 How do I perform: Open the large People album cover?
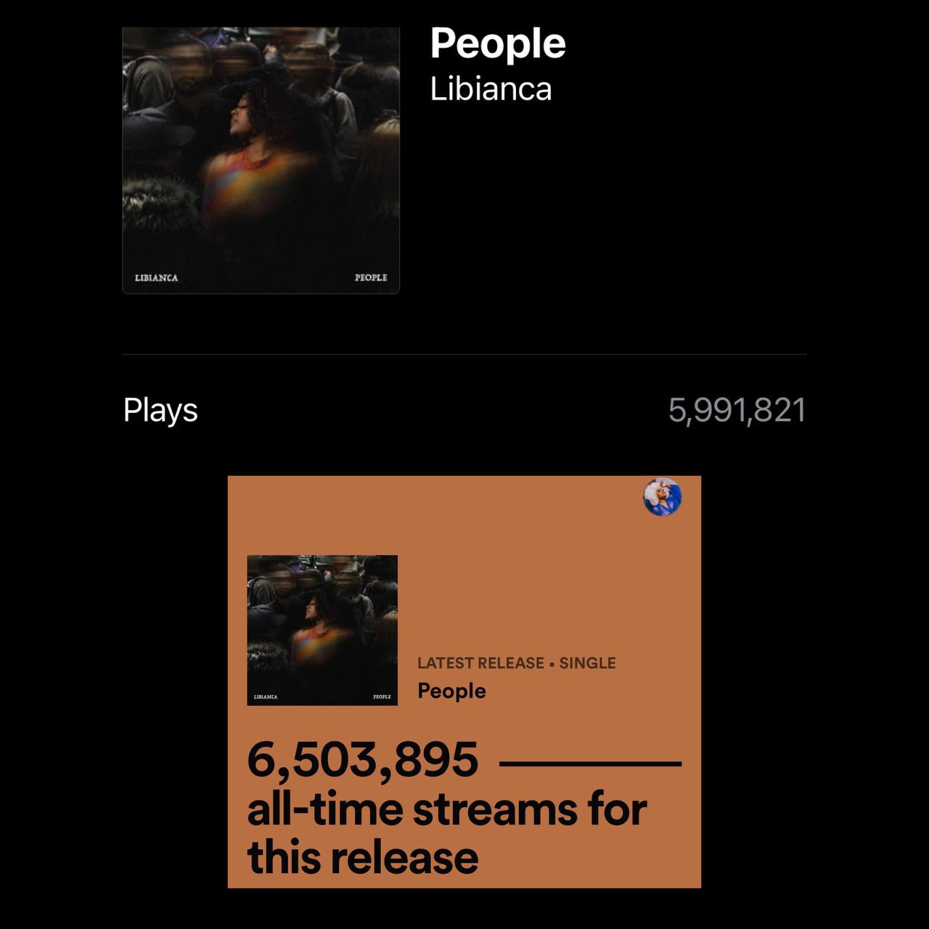click(261, 160)
